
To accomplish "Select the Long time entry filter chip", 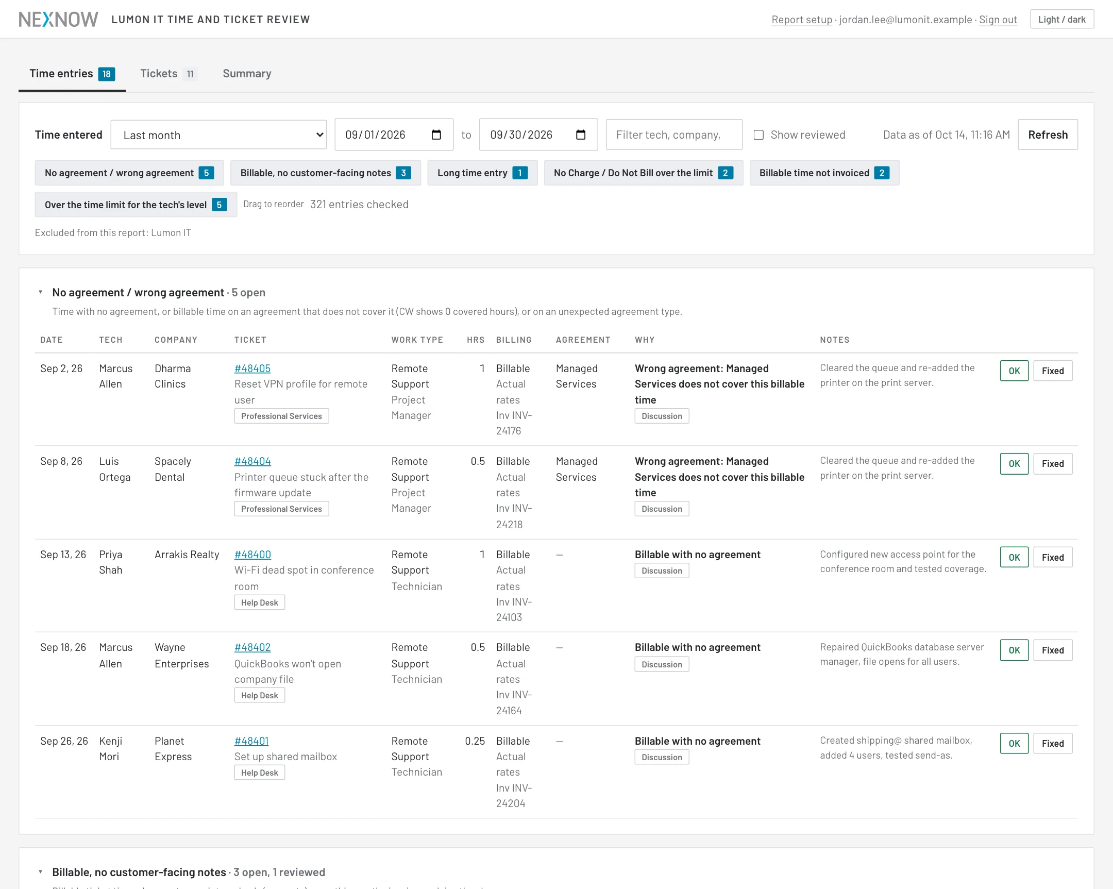I will (482, 173).
